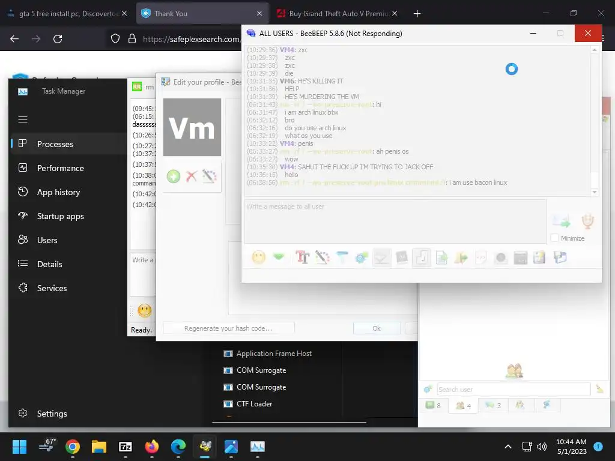Screen dimensions: 615x461
Task: Remove profile photo with red X icon
Action: pyautogui.click(x=192, y=176)
